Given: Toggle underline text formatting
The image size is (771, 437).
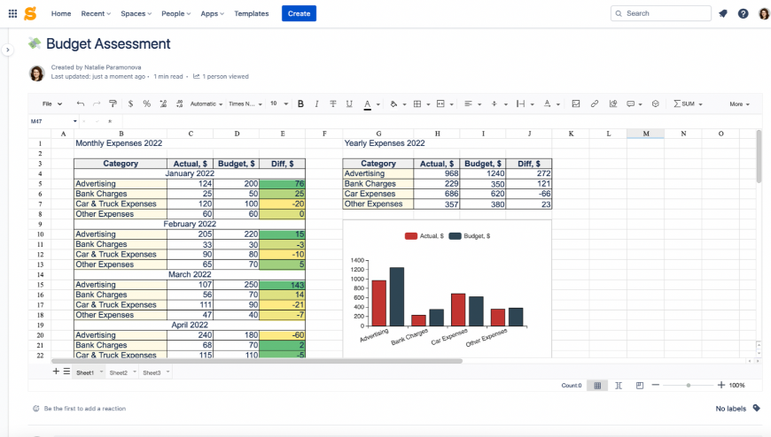Looking at the screenshot, I should 349,103.
